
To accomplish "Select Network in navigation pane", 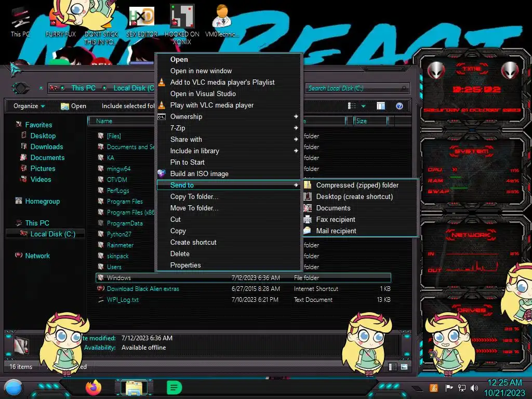I will click(x=37, y=256).
